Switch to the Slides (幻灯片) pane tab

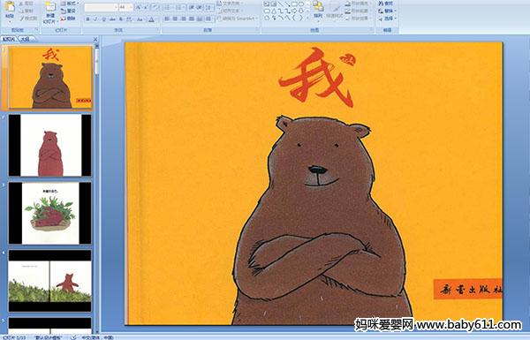click(x=9, y=39)
